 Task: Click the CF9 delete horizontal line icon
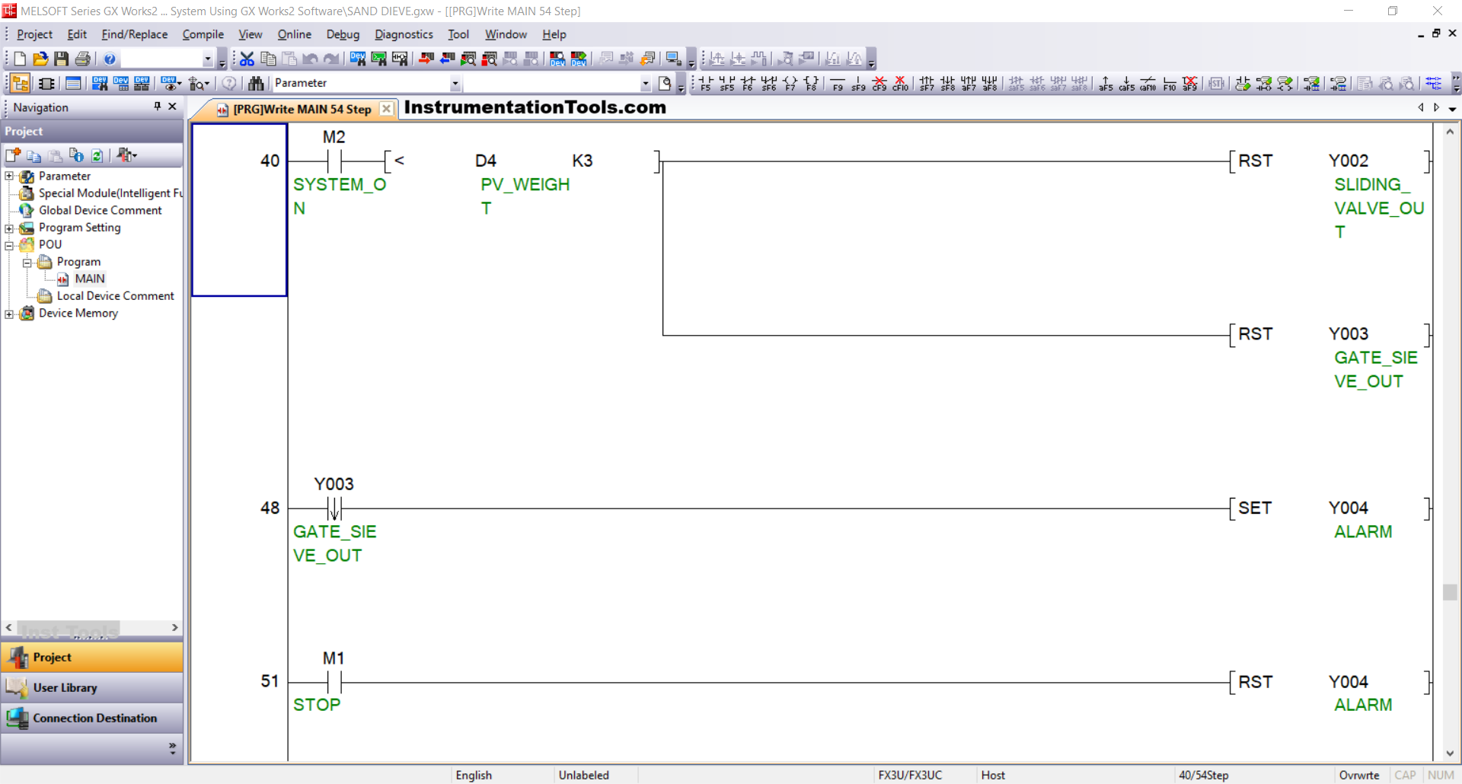[x=879, y=83]
